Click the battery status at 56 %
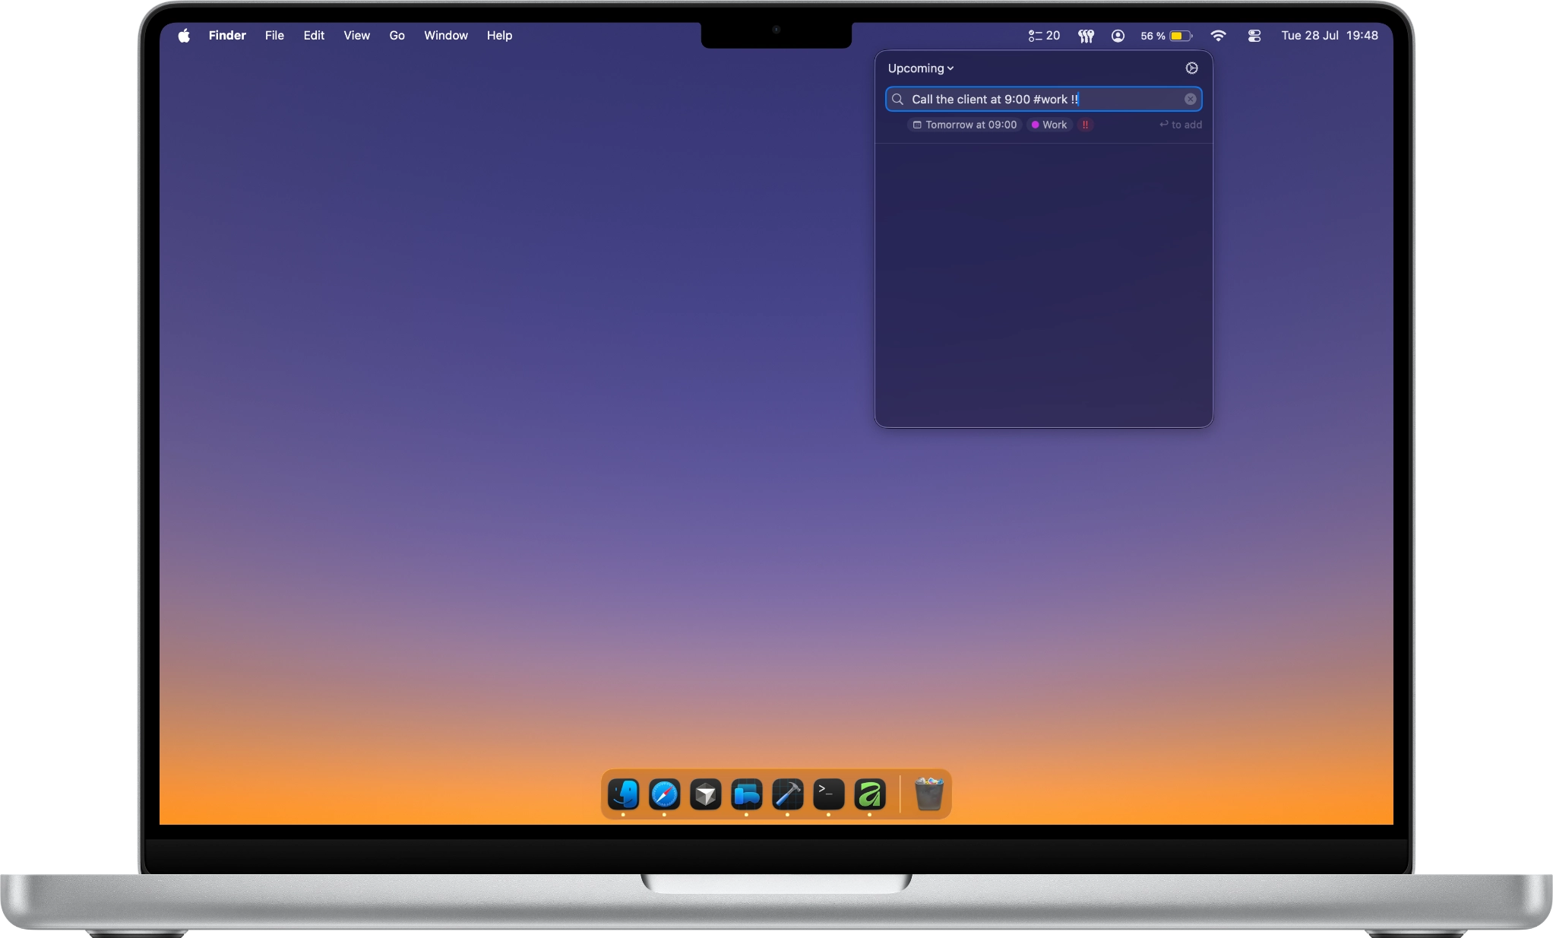 [1166, 36]
